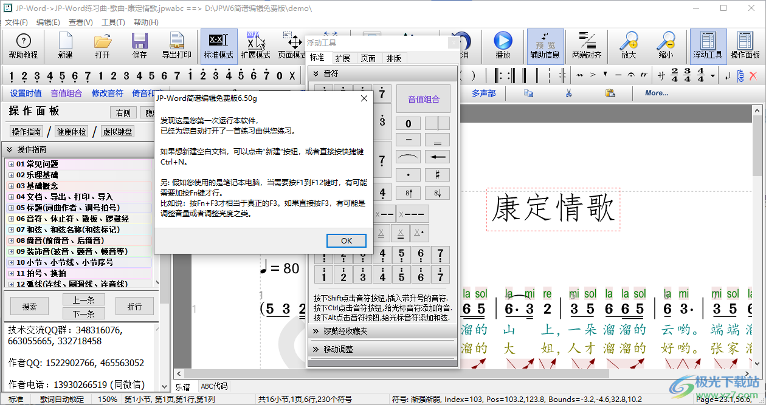Switch to 排版 tab in floating tools
Image resolution: width=766 pixels, height=405 pixels.
393,58
